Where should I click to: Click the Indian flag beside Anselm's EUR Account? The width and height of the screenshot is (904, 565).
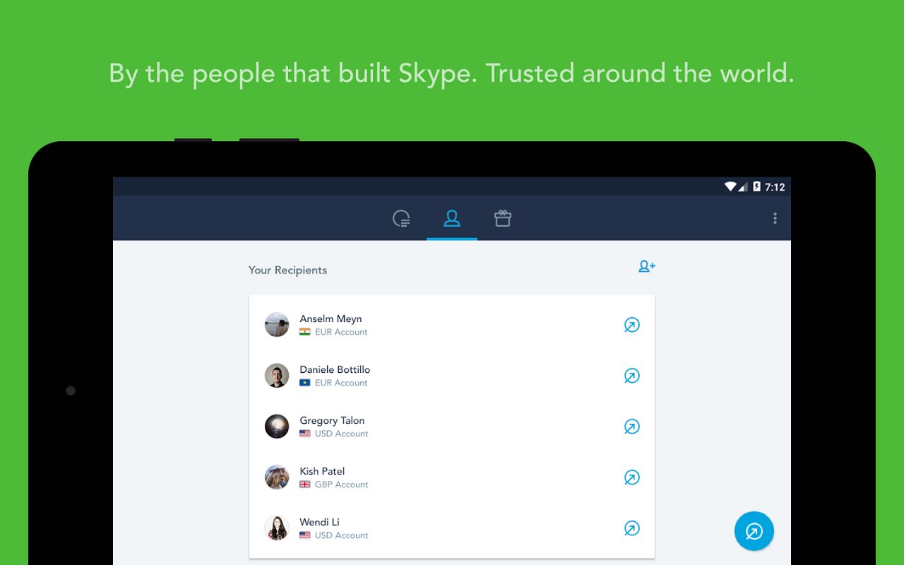click(x=304, y=332)
